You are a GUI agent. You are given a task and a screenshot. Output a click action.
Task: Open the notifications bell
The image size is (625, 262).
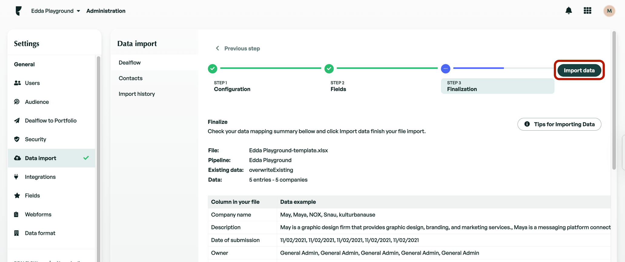(569, 11)
